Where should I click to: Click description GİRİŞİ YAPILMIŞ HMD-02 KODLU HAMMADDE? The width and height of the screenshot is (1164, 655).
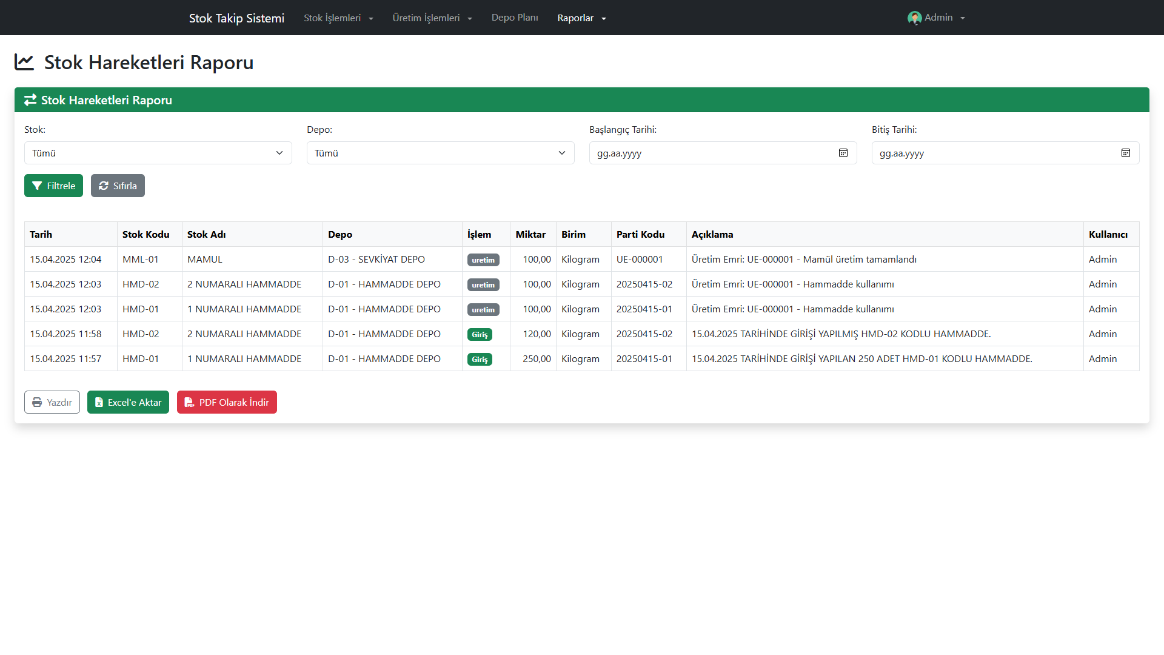coord(885,334)
